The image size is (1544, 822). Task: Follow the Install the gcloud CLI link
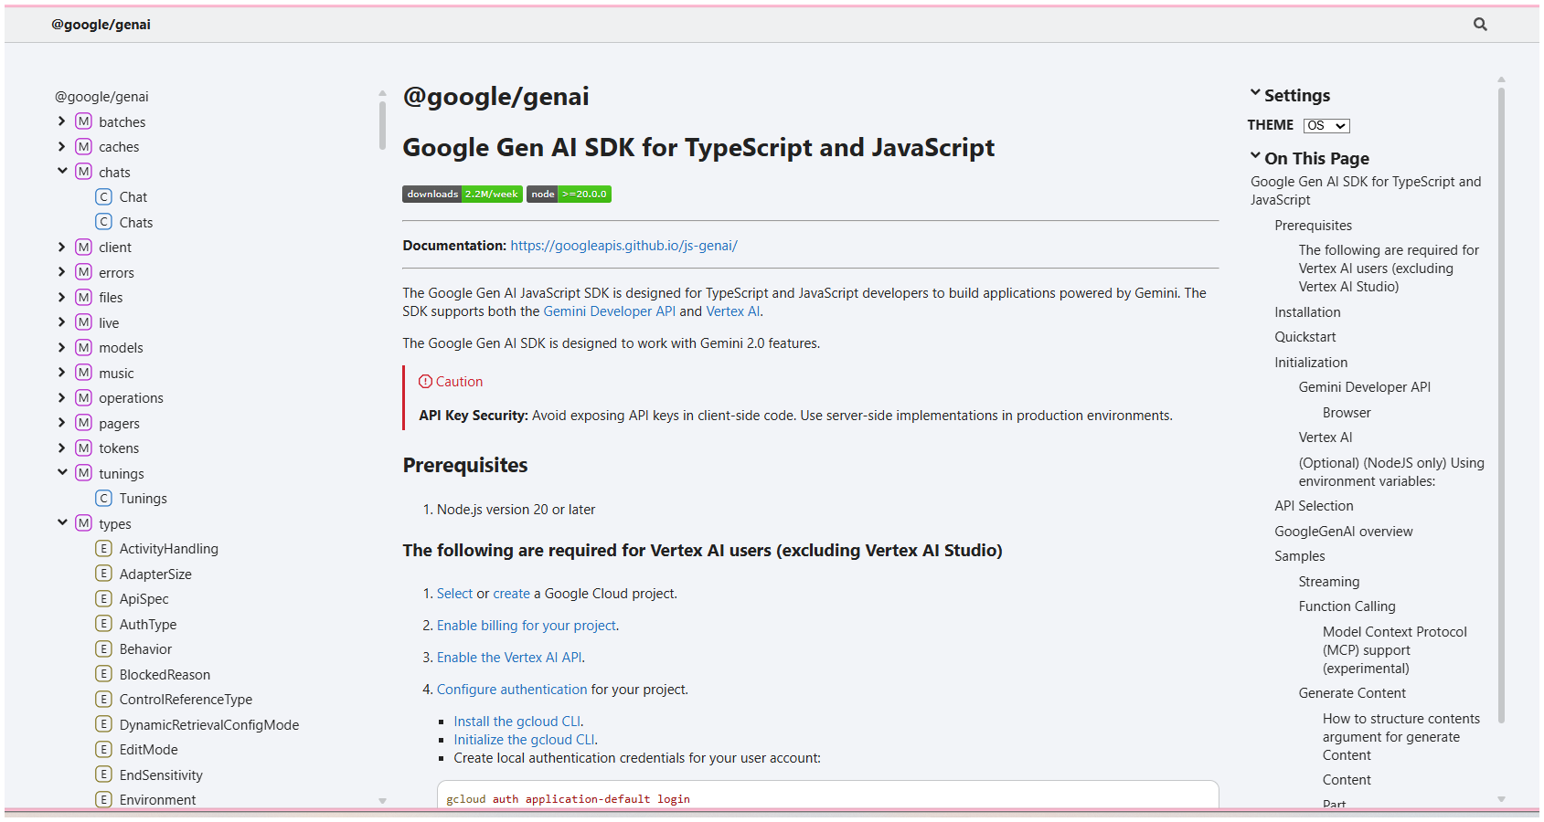point(517,722)
